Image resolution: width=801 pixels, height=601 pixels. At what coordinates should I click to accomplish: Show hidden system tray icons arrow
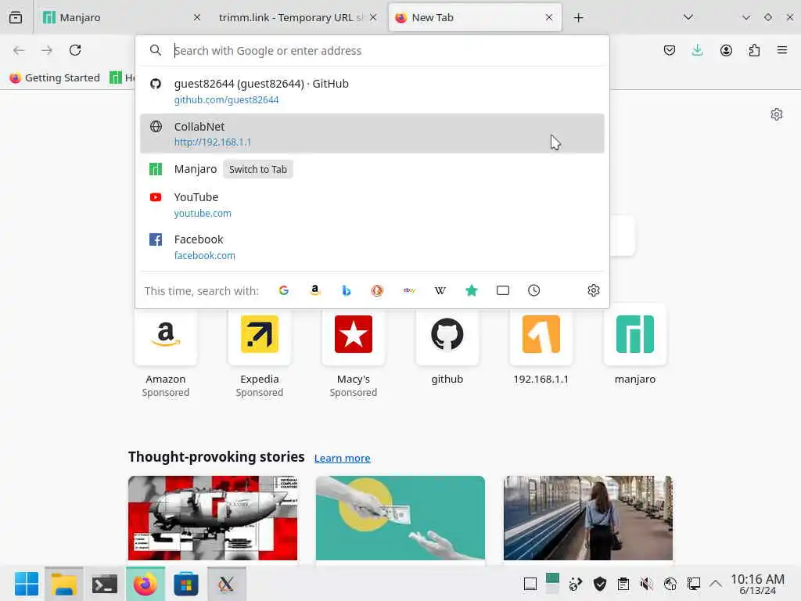tap(716, 584)
